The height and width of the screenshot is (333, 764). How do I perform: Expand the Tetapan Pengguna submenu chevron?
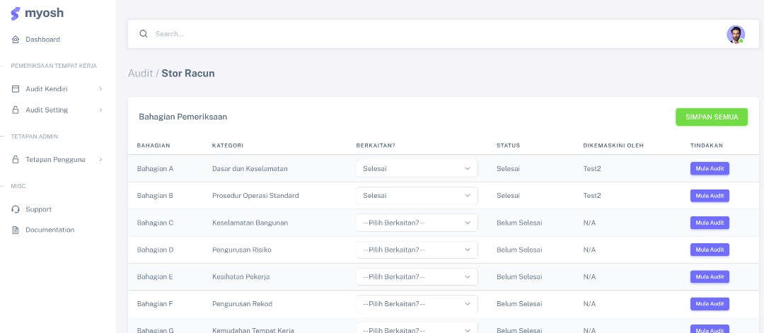[100, 160]
